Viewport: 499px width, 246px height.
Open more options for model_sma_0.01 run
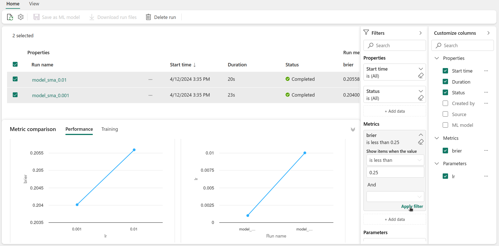150,80
